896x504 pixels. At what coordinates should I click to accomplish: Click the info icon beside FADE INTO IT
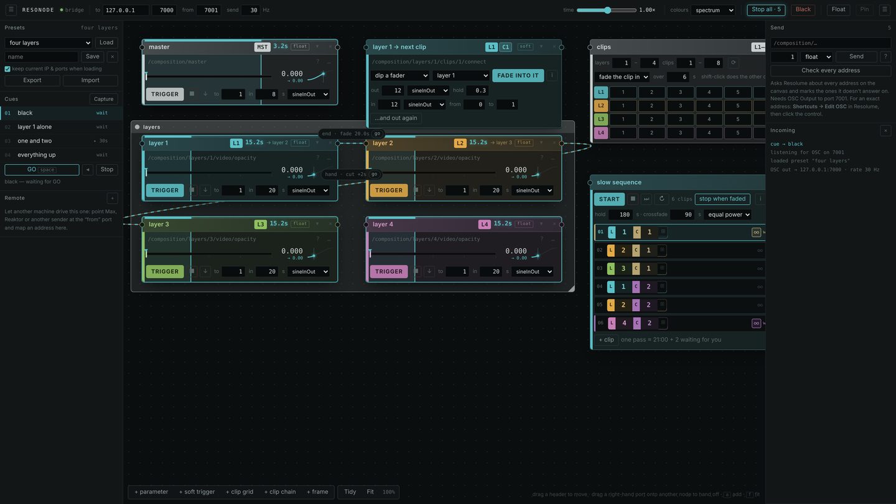point(552,75)
